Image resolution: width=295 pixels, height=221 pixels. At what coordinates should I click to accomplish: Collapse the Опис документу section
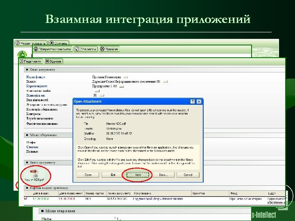pyautogui.click(x=27, y=70)
